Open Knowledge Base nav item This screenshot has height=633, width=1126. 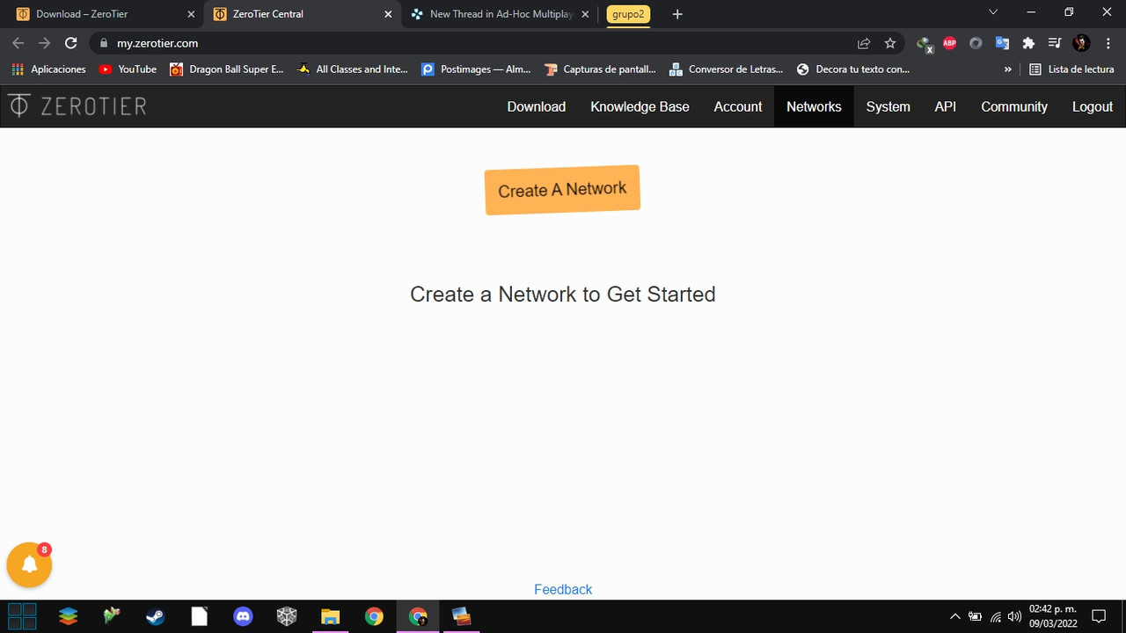pos(640,106)
